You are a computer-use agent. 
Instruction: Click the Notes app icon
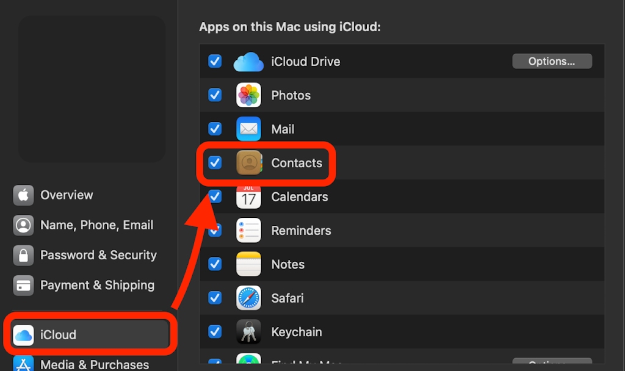[248, 264]
